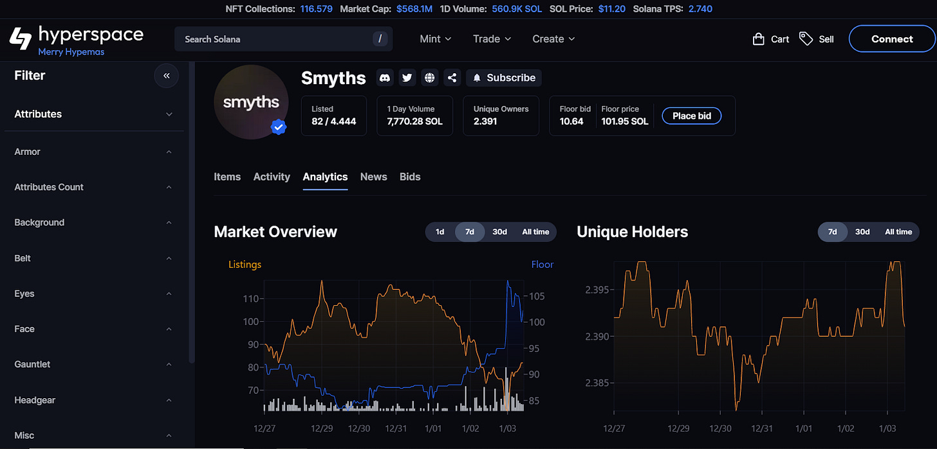This screenshot has height=449, width=937.
Task: Click the filter sidebar scrollbar
Action: (191, 212)
